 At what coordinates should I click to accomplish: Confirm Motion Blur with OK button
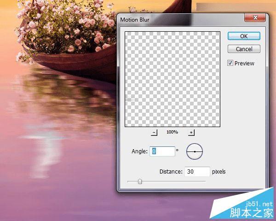pyautogui.click(x=244, y=36)
